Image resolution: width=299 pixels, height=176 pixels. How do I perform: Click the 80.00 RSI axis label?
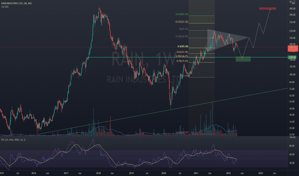(x=292, y=146)
